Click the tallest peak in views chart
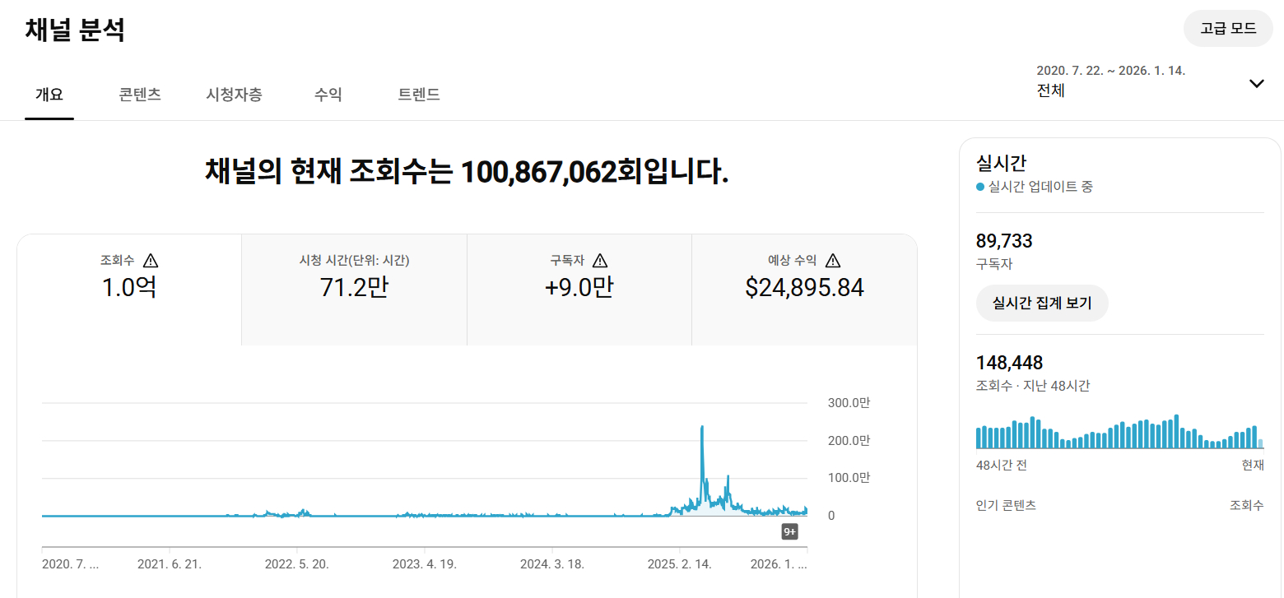The width and height of the screenshot is (1284, 598). tap(702, 428)
